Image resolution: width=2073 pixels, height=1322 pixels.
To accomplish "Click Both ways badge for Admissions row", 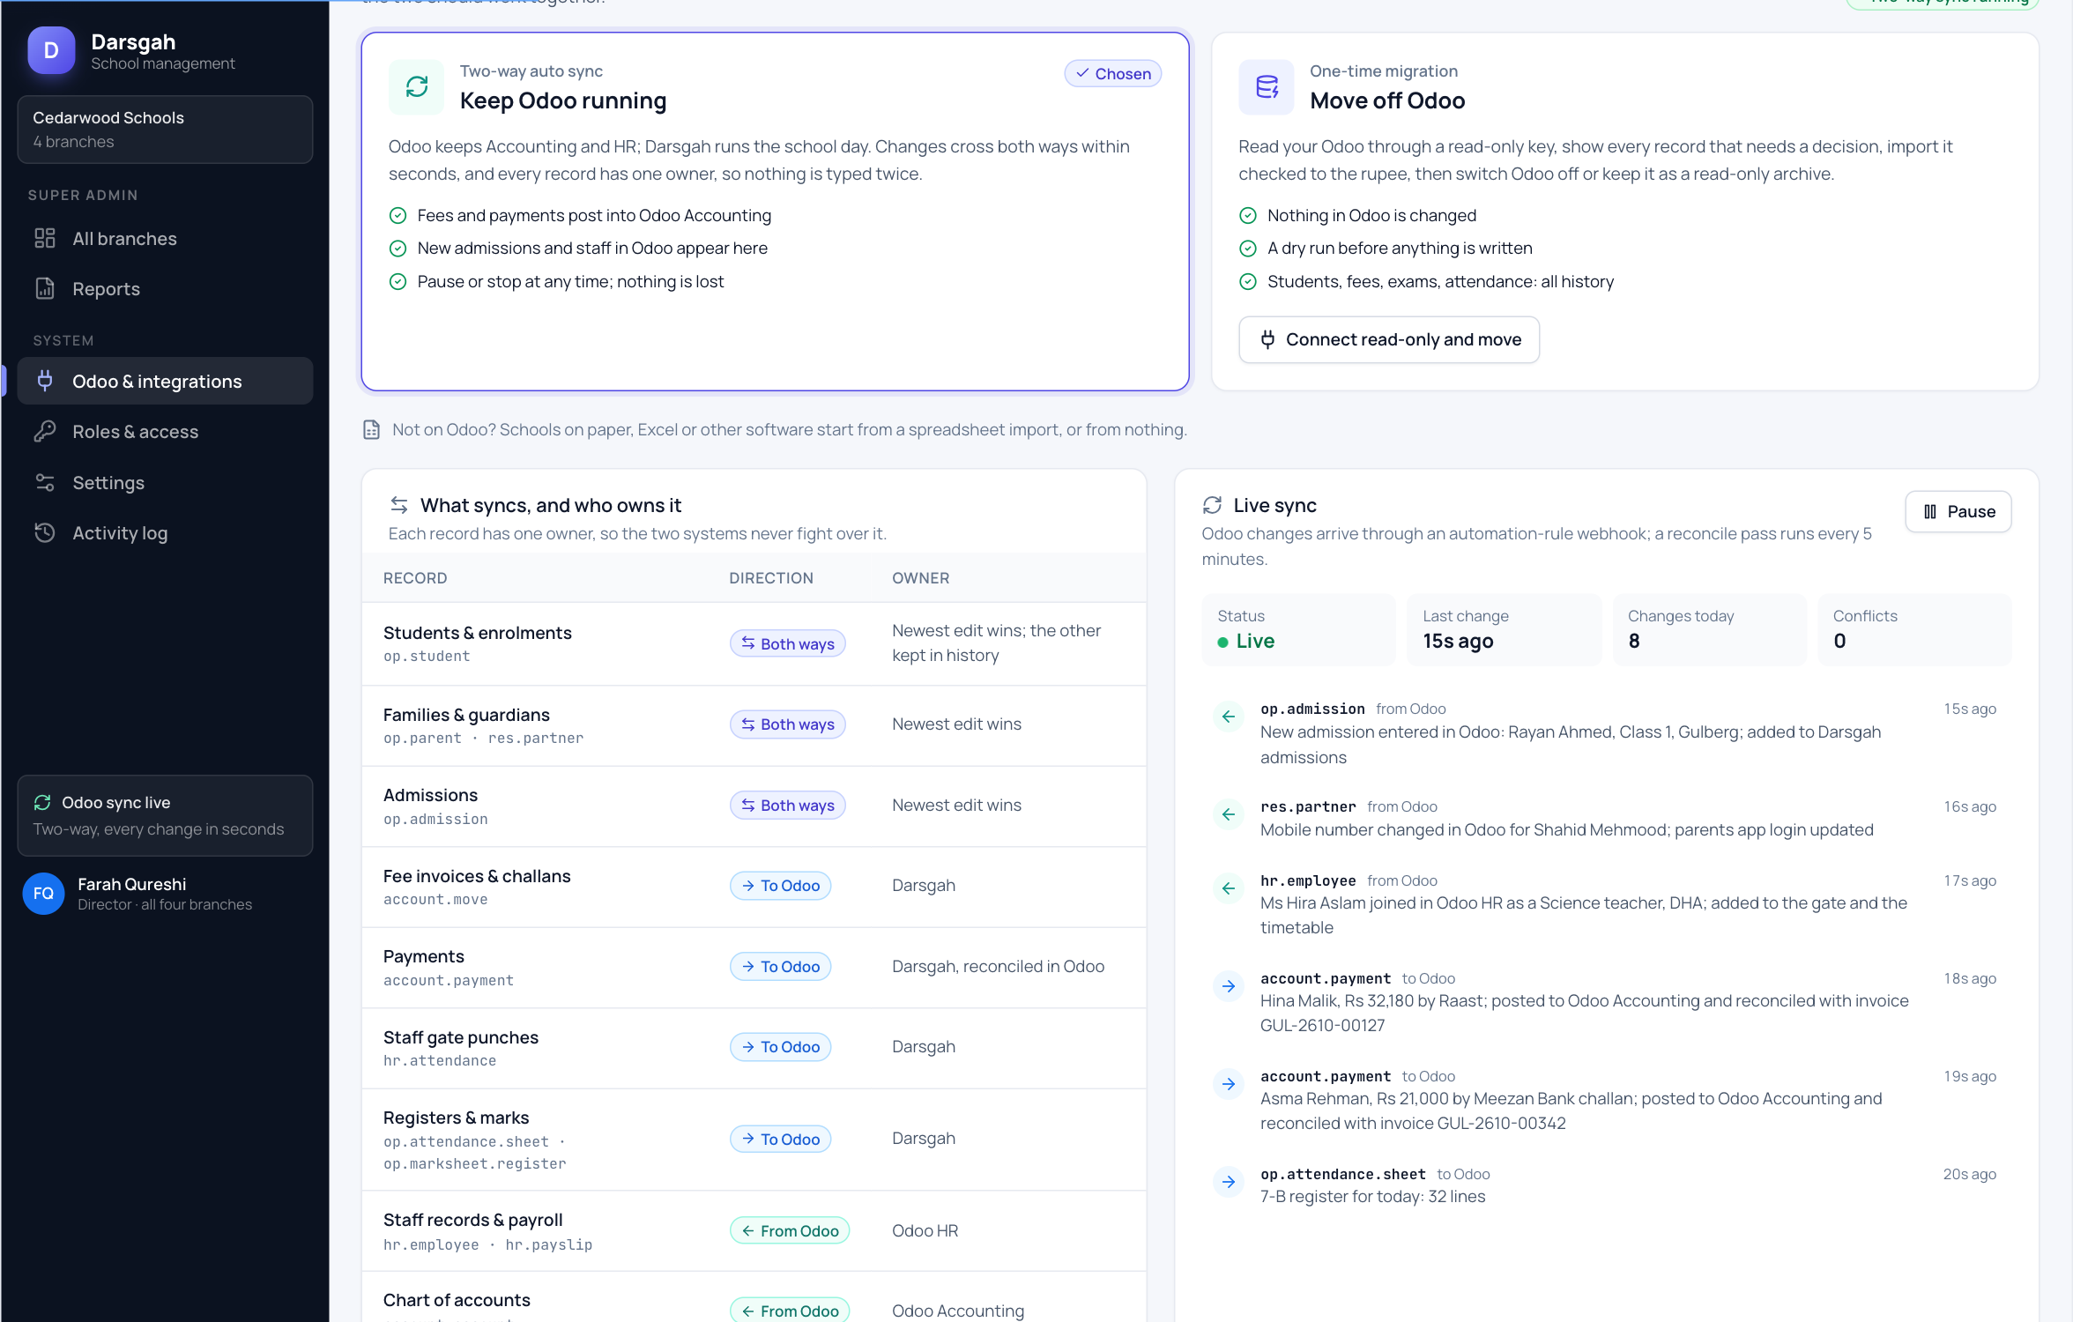I will point(788,806).
